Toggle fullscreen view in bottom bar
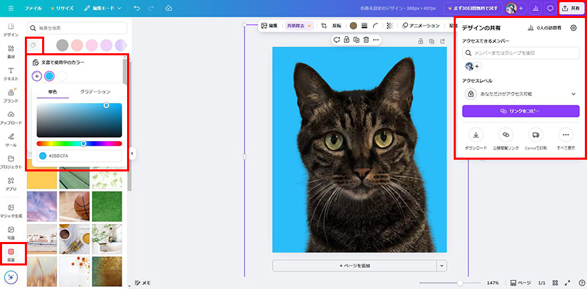The width and height of the screenshot is (587, 289). [568, 283]
